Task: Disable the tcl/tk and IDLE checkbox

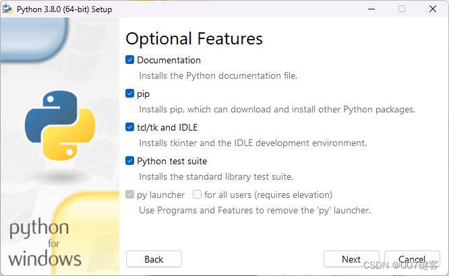Action: (129, 127)
